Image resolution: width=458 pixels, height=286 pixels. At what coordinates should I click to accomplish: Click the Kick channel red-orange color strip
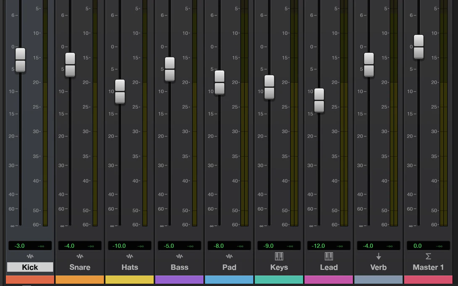click(30, 280)
